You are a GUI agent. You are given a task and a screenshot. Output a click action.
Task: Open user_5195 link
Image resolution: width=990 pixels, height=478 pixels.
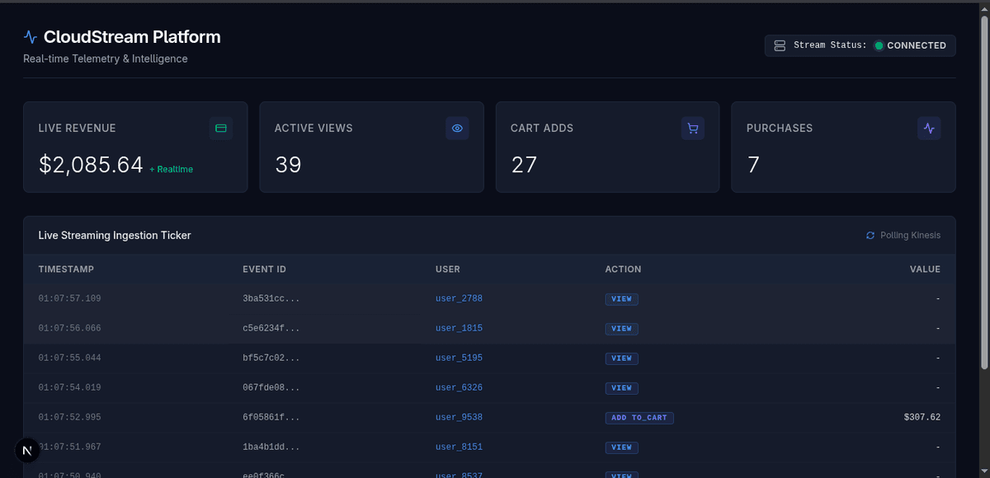459,358
